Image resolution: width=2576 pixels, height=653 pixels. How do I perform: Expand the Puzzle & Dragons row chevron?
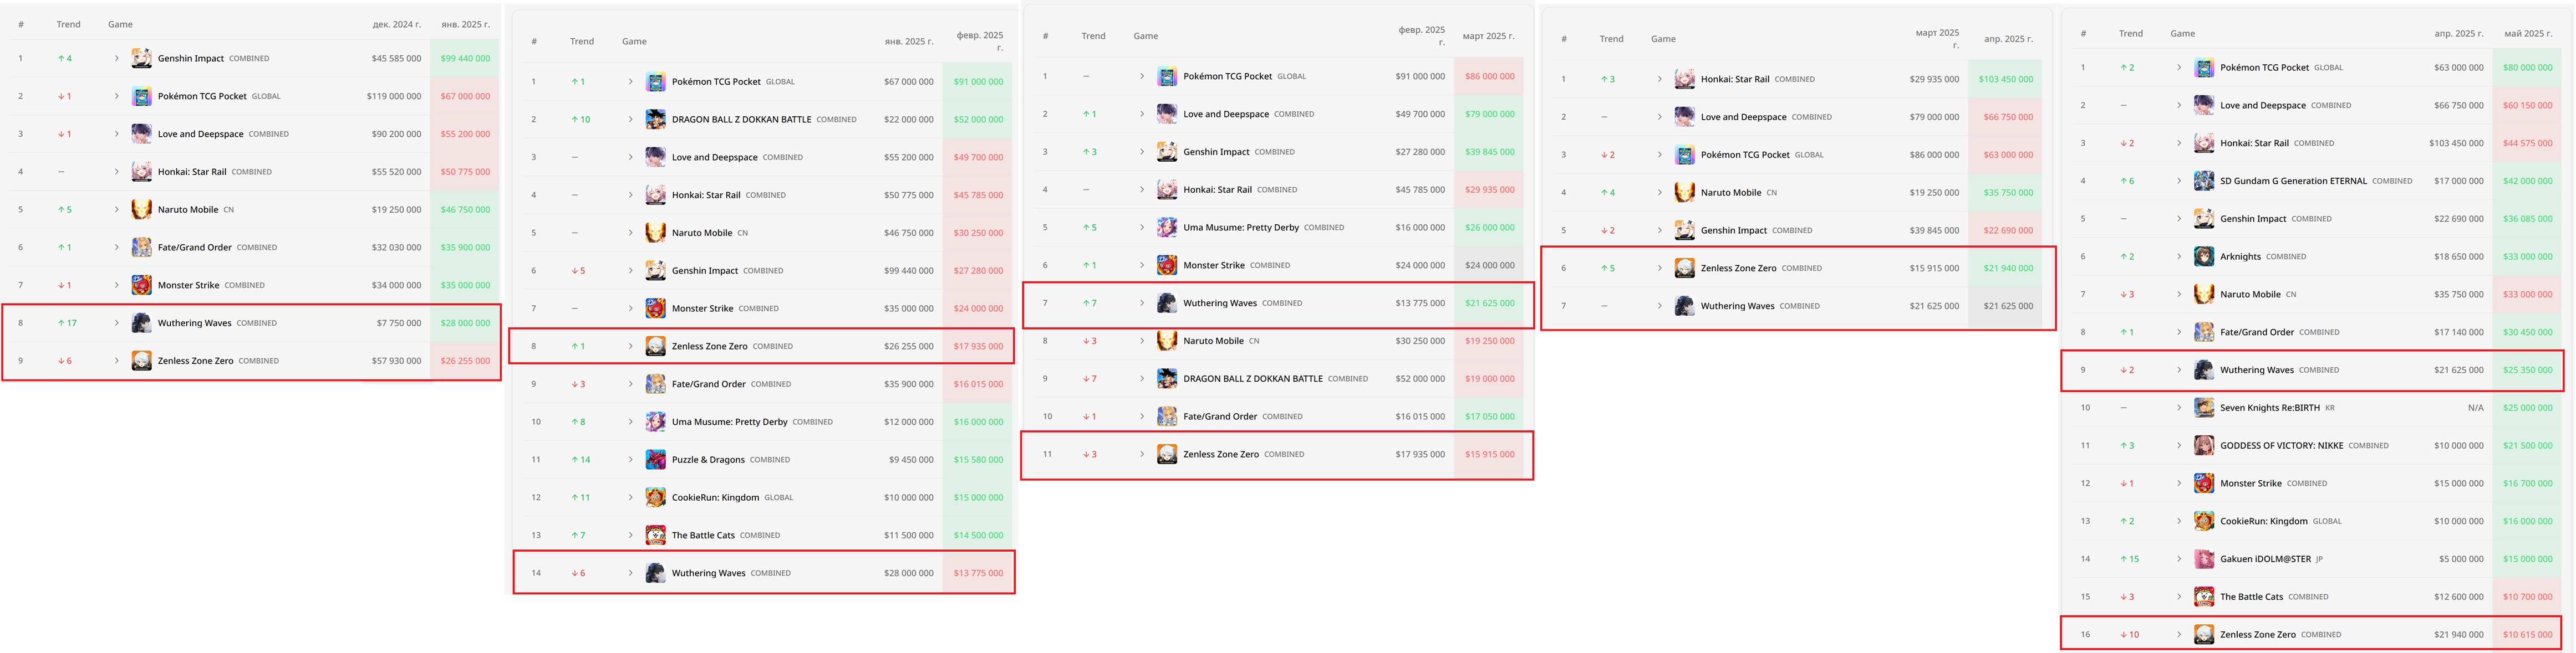coord(630,459)
